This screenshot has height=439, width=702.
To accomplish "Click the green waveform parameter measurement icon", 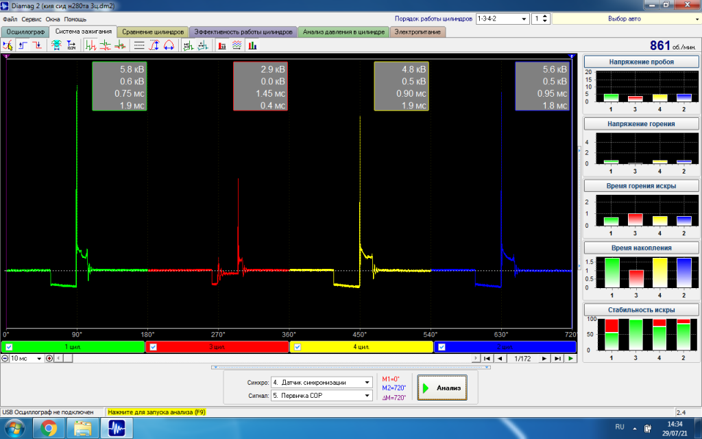I will 188,45.
